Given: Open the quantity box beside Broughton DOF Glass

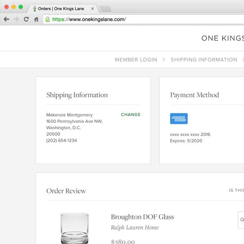Looking at the screenshot, I should click(241, 220).
